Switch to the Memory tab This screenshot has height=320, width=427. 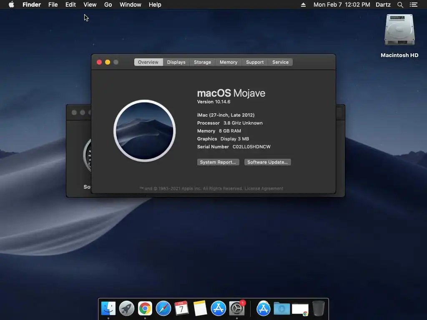pos(229,62)
